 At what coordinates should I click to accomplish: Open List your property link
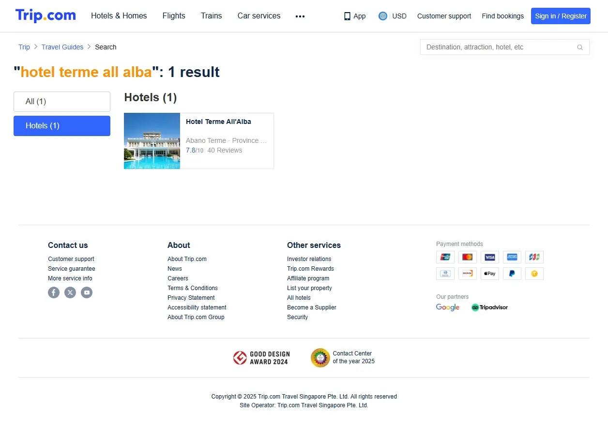click(309, 288)
